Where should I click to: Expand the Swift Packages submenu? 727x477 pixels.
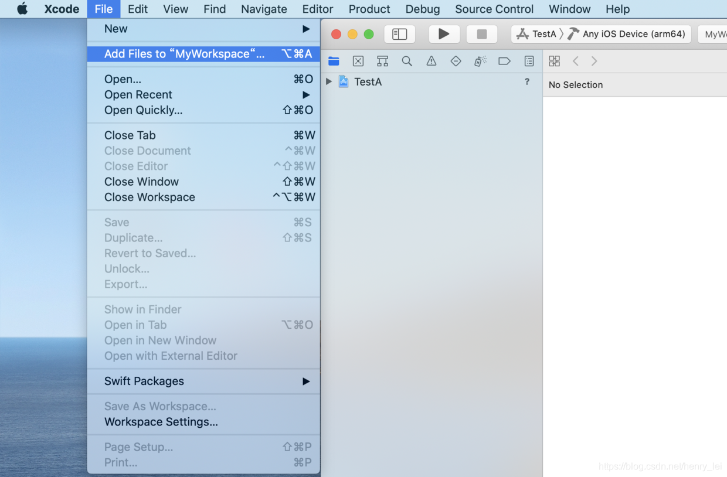click(203, 381)
